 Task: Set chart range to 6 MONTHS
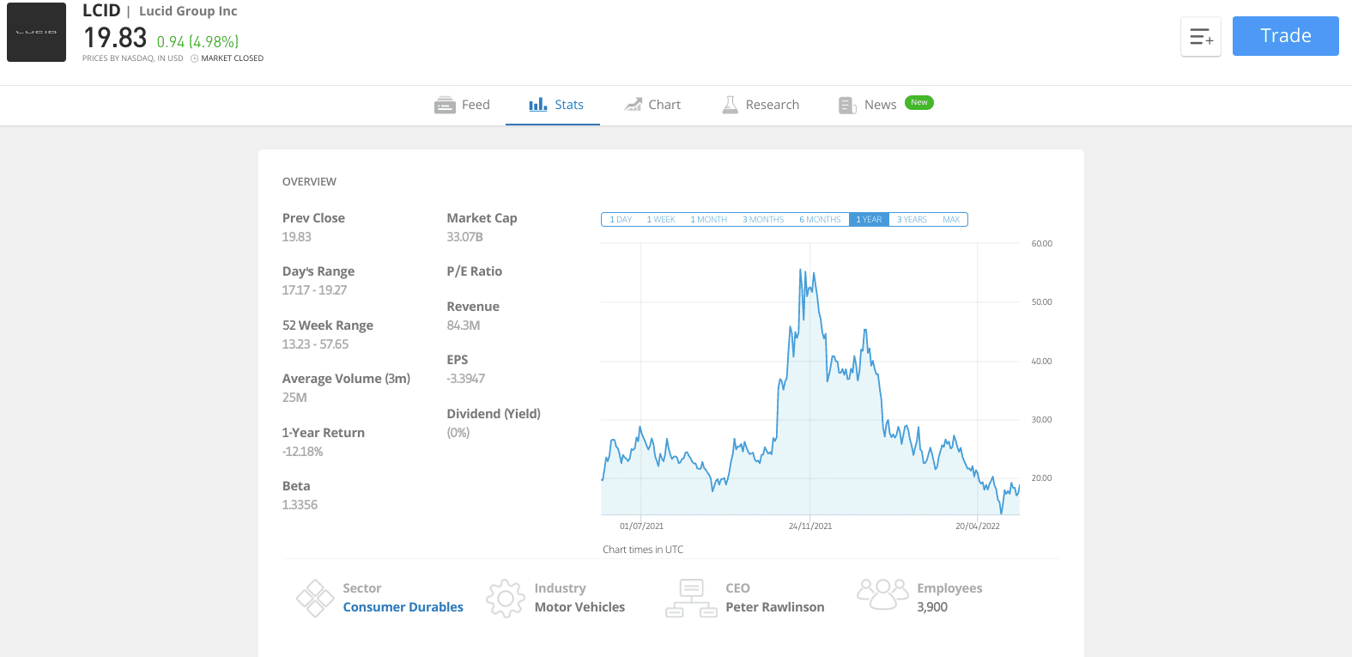820,220
